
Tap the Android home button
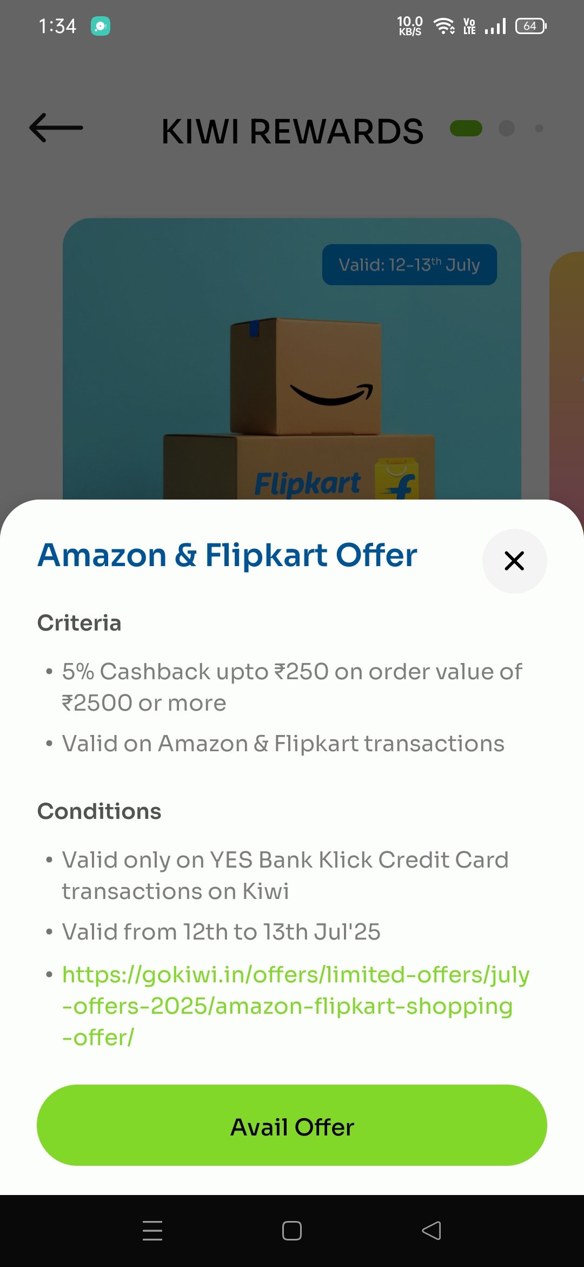tap(292, 1231)
